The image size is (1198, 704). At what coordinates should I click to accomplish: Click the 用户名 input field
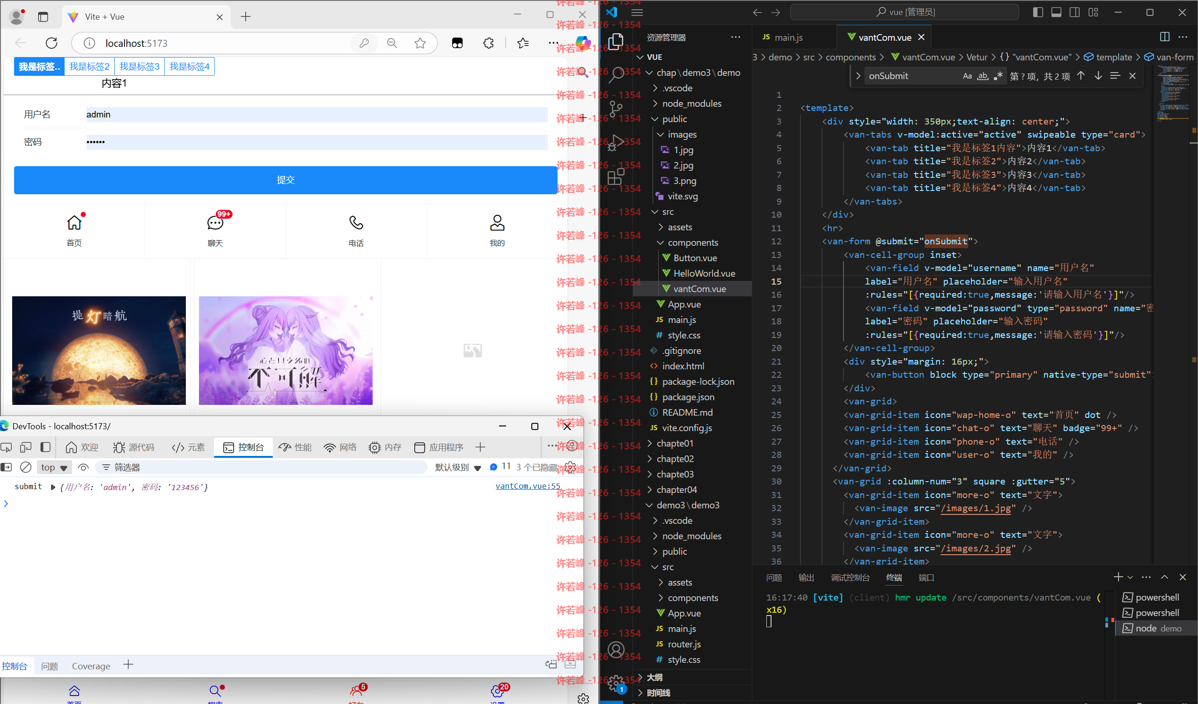tap(316, 115)
